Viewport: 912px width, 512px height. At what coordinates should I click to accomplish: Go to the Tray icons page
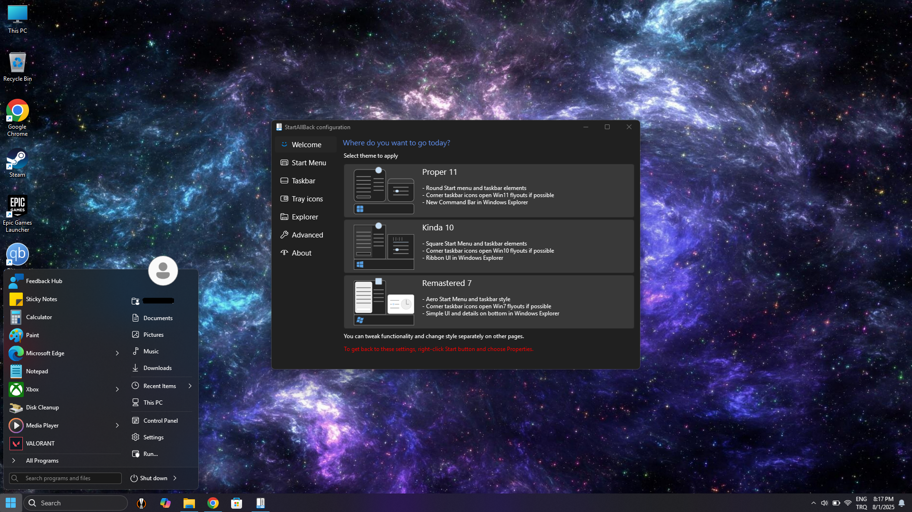[306, 199]
